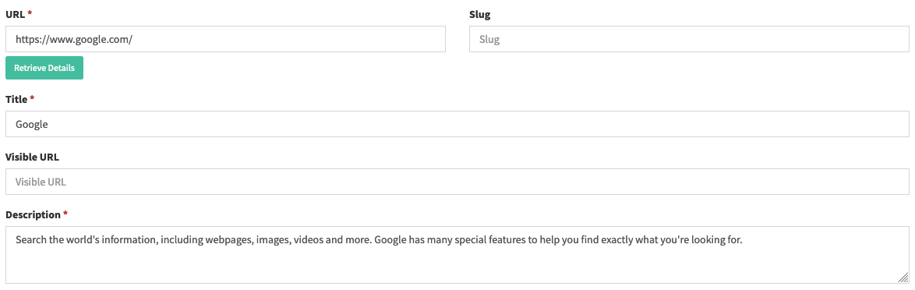Click the Description textarea resize grip
The height and width of the screenshot is (290, 915).
903,278
